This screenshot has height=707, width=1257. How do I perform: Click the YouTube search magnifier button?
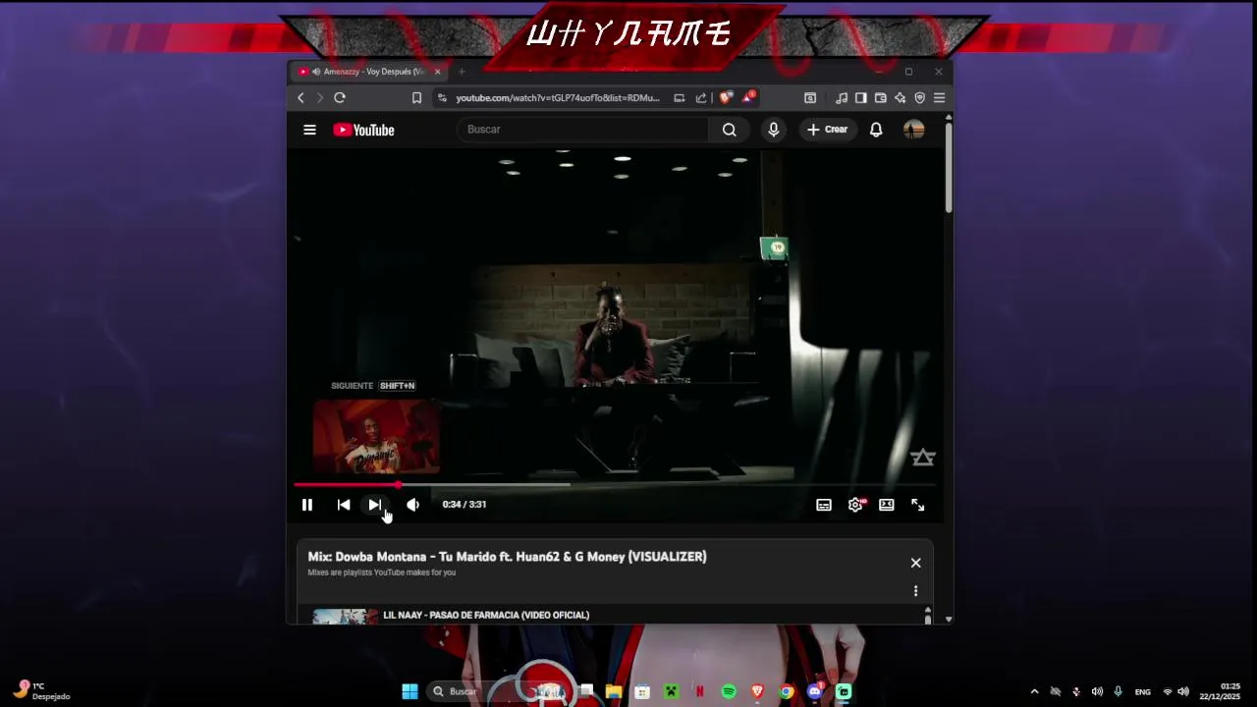(x=730, y=130)
